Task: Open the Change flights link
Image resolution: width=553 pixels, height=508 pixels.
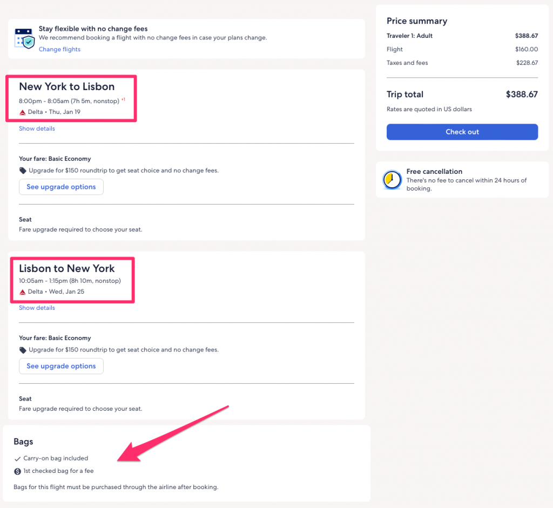Action: pos(59,49)
